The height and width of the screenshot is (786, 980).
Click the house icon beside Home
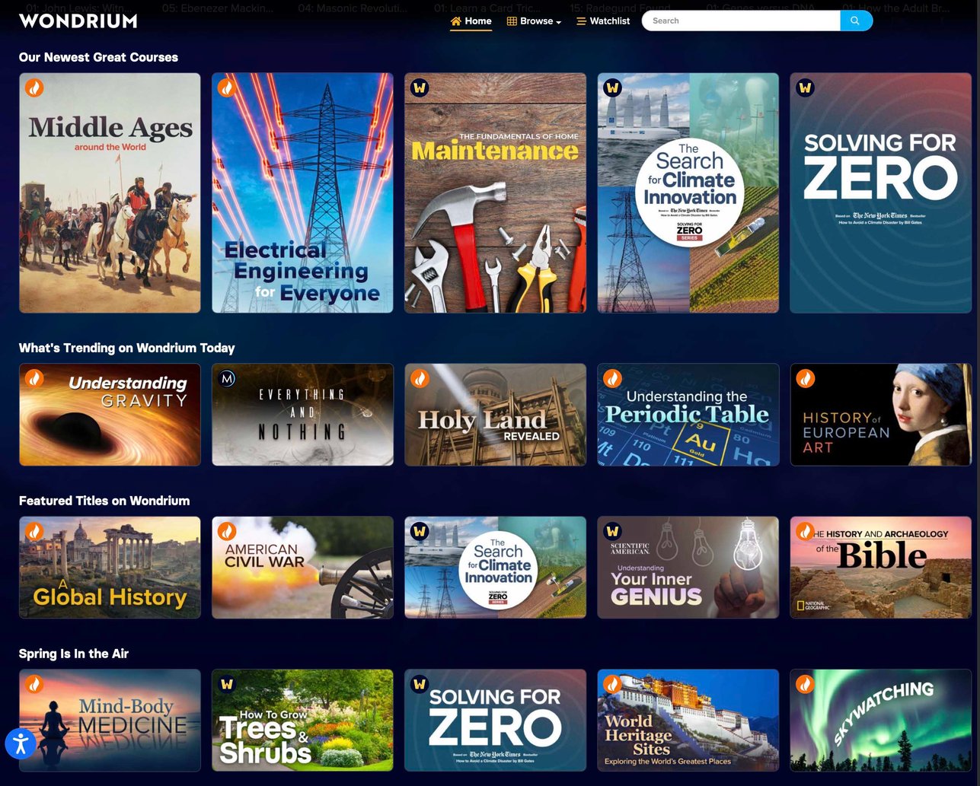click(x=456, y=21)
